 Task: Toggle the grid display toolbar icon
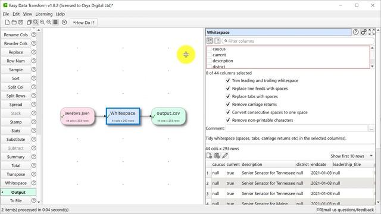tap(55, 23)
